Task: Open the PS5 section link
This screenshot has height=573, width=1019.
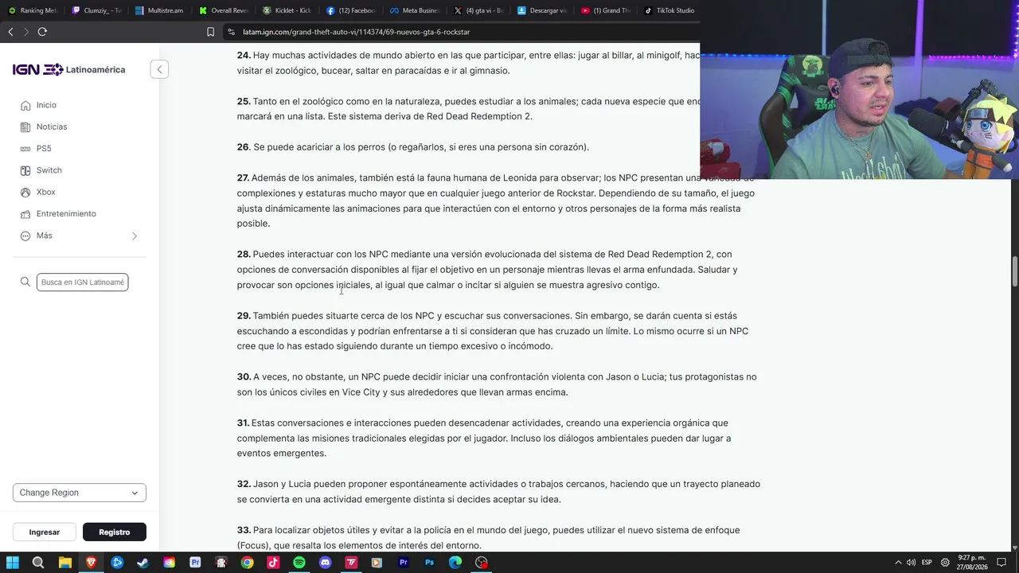Action: (x=44, y=149)
